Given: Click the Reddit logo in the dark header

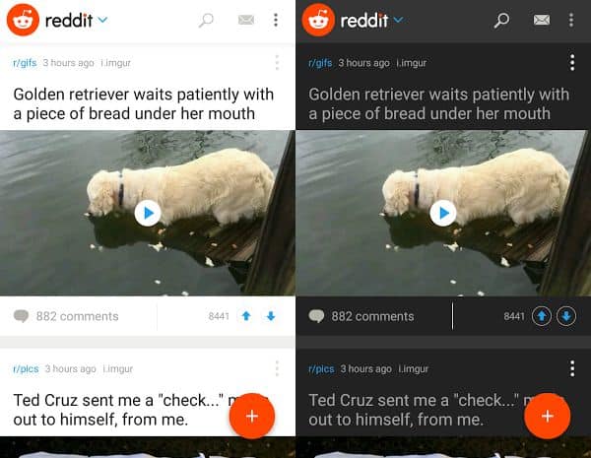Looking at the screenshot, I should tap(318, 20).
